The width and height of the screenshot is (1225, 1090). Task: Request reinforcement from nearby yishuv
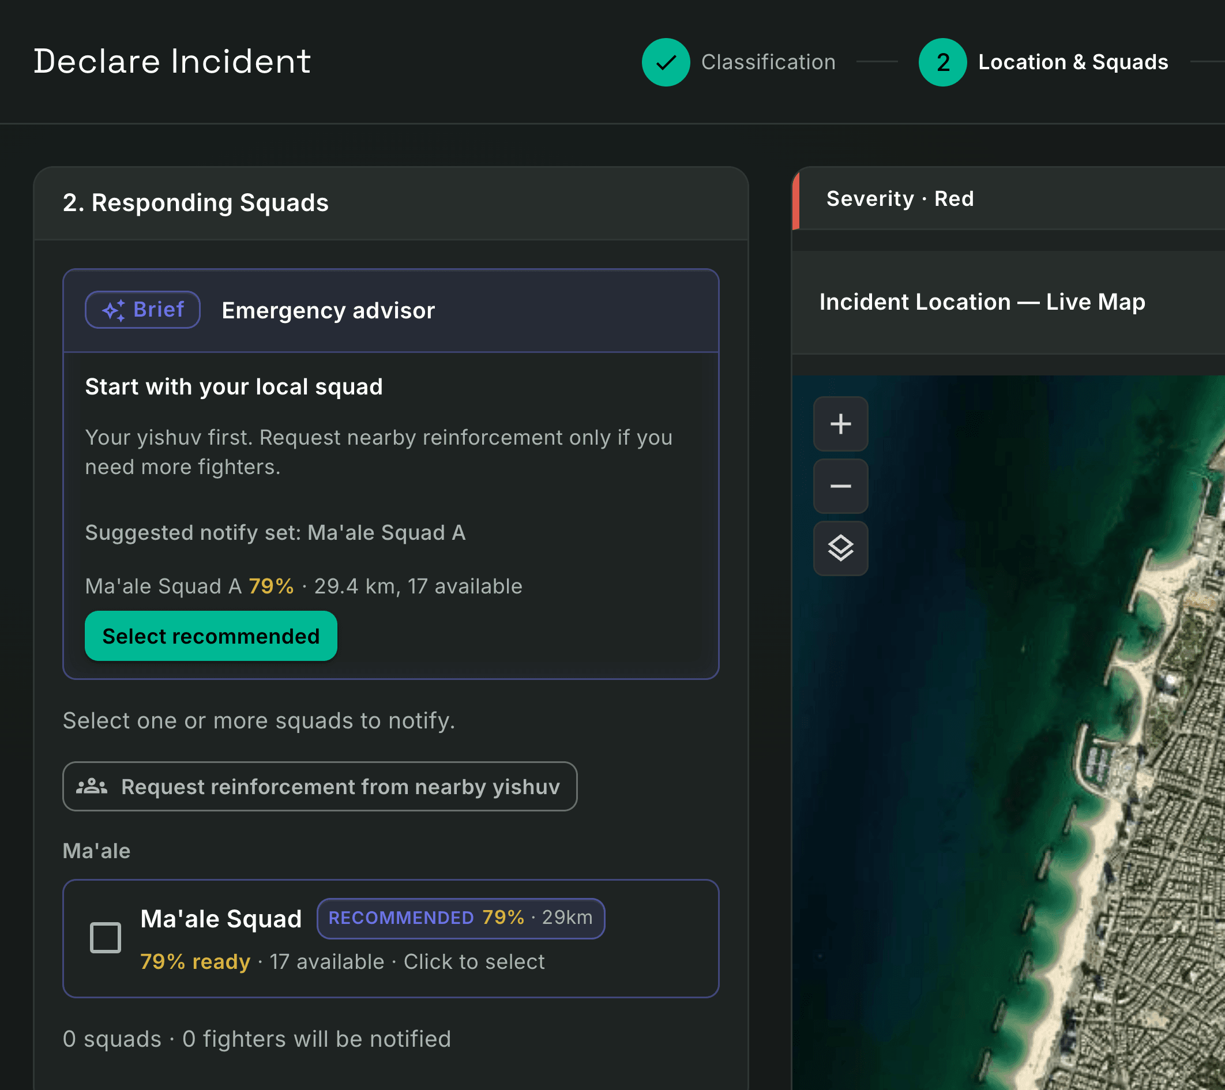pos(320,786)
